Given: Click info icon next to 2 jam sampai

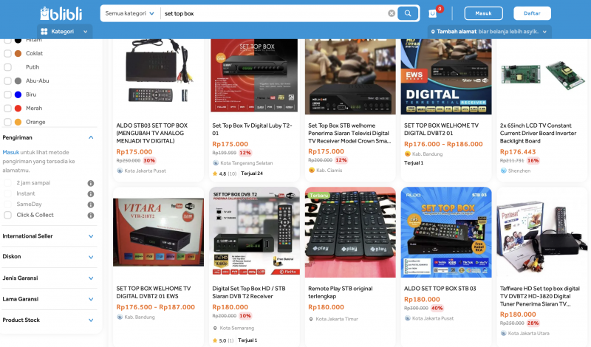Looking at the screenshot, I should [x=91, y=183].
